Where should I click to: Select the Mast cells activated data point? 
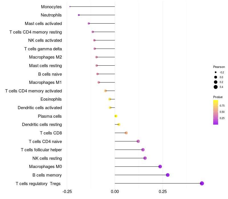tap(89, 23)
